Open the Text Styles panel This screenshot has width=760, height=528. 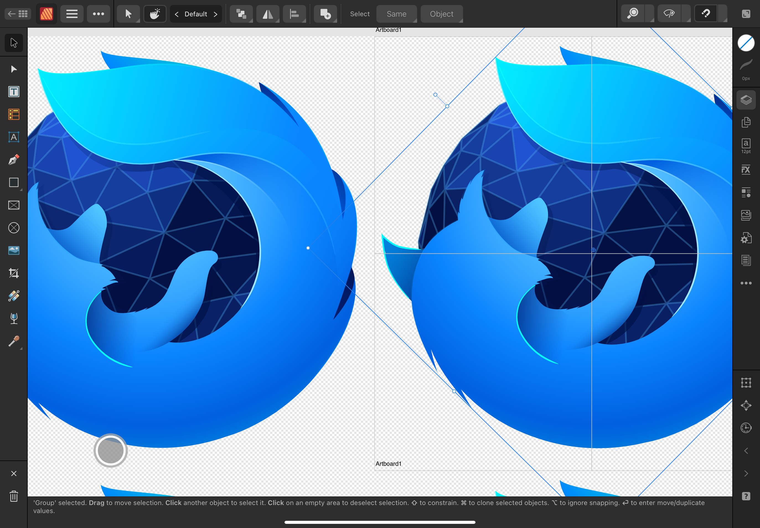tap(746, 193)
